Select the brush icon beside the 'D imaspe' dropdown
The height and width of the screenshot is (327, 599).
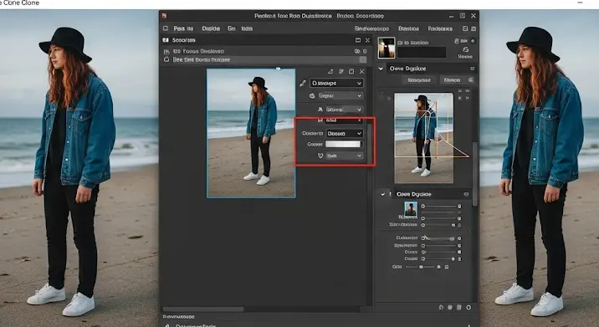(x=303, y=83)
